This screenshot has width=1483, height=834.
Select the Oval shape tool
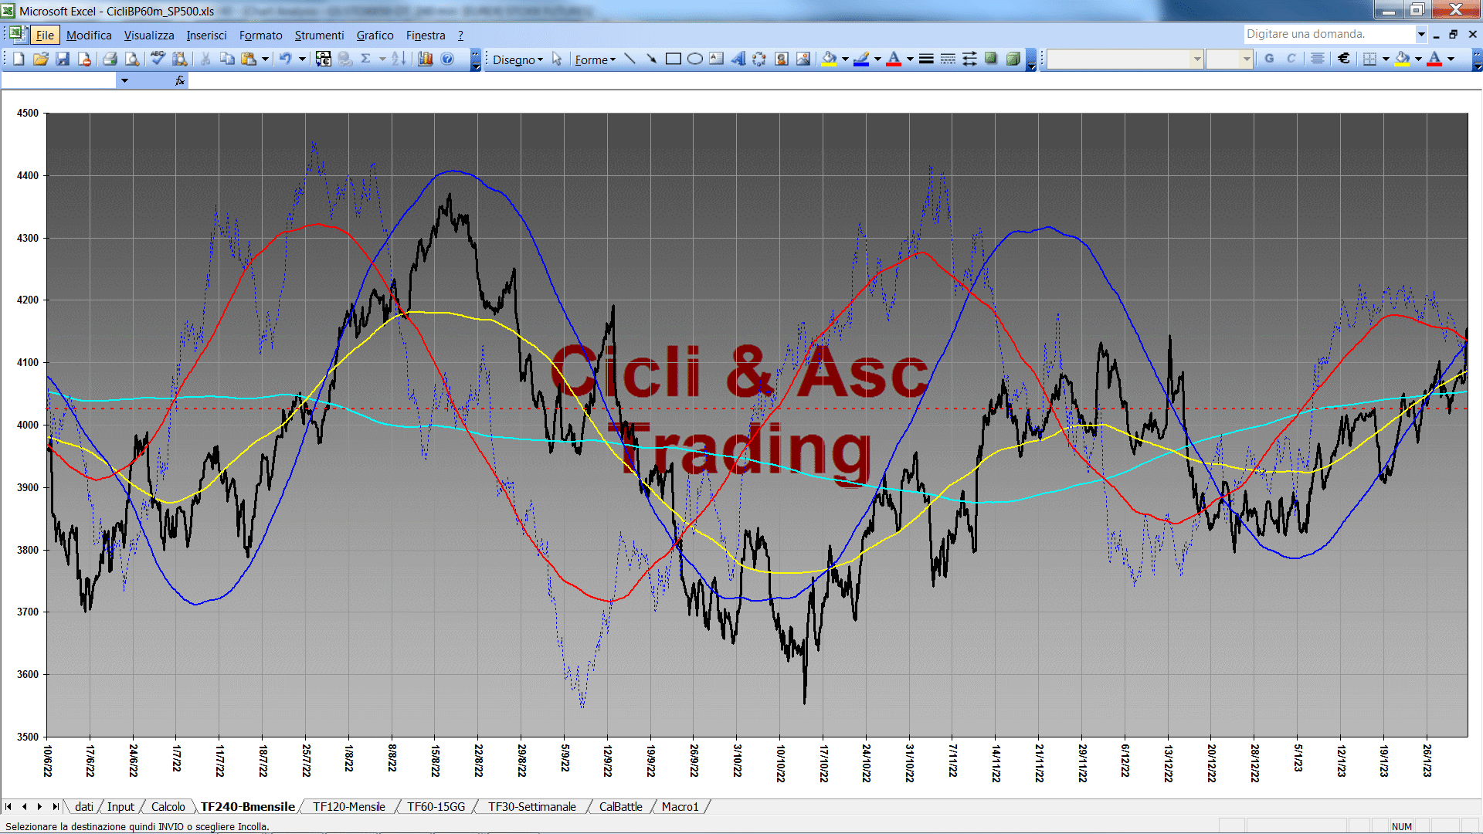694,59
